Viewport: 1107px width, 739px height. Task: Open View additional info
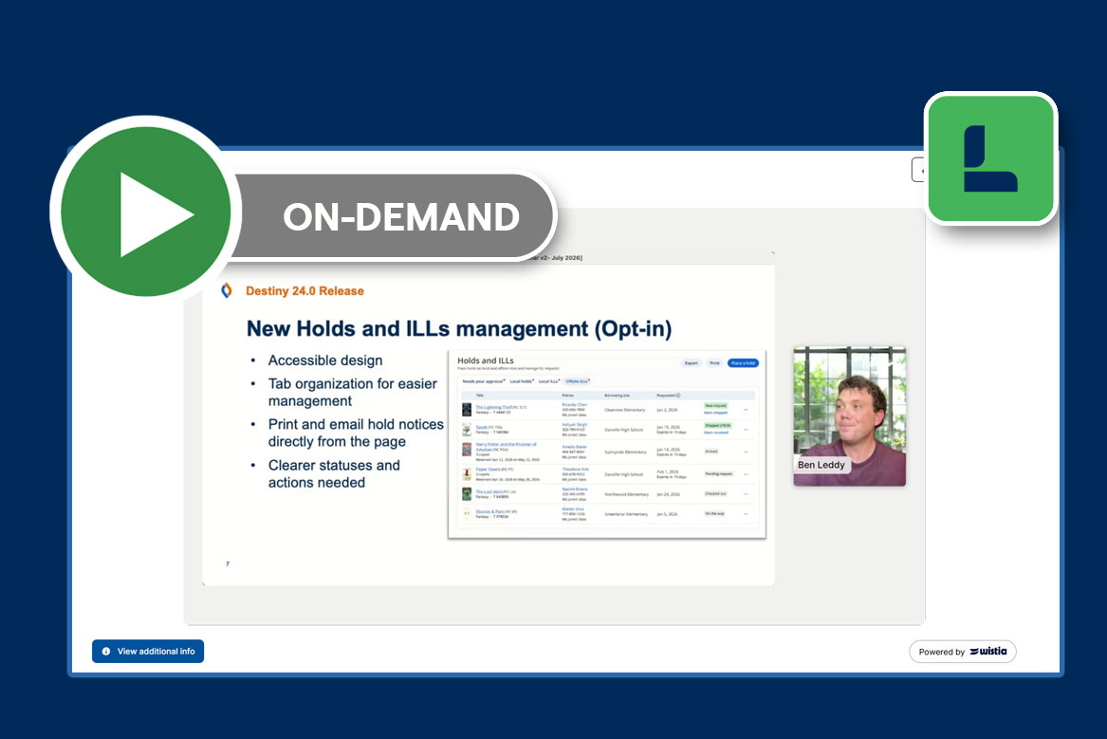(148, 652)
